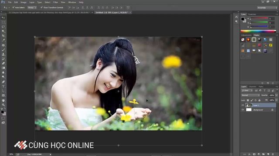Switch to the Channels tab
The image size is (279, 156).
pos(252,87)
